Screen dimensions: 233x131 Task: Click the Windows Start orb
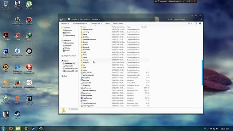(x=3, y=128)
